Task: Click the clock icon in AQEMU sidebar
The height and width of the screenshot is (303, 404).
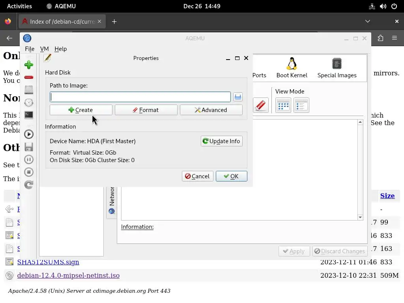Action: pos(28,103)
